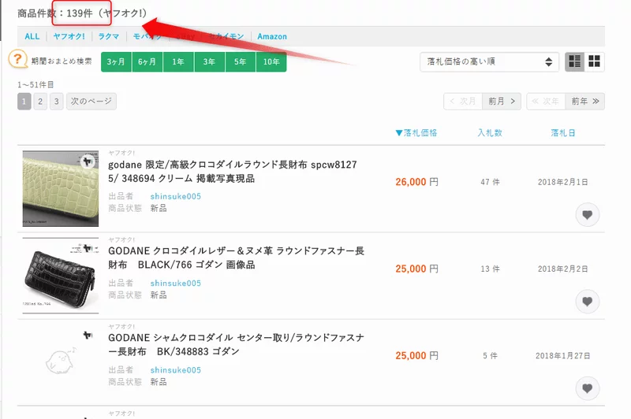
Task: Open the placeholder bird image thumbnail
Action: click(61, 362)
